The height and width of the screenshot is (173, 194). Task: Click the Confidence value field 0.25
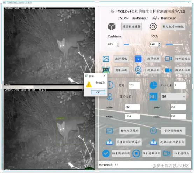pyautogui.click(x=112, y=44)
